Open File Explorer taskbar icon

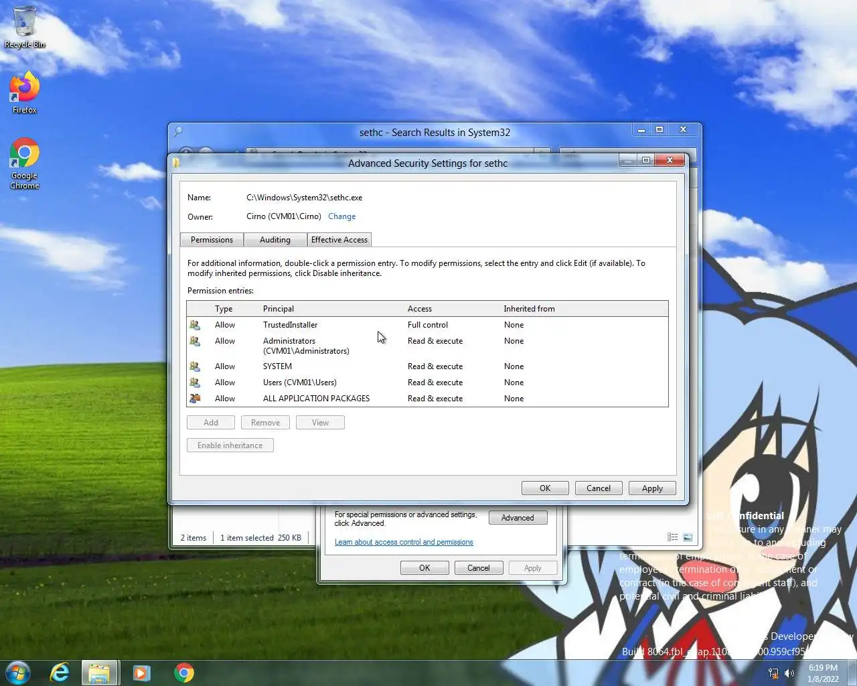coord(100,673)
